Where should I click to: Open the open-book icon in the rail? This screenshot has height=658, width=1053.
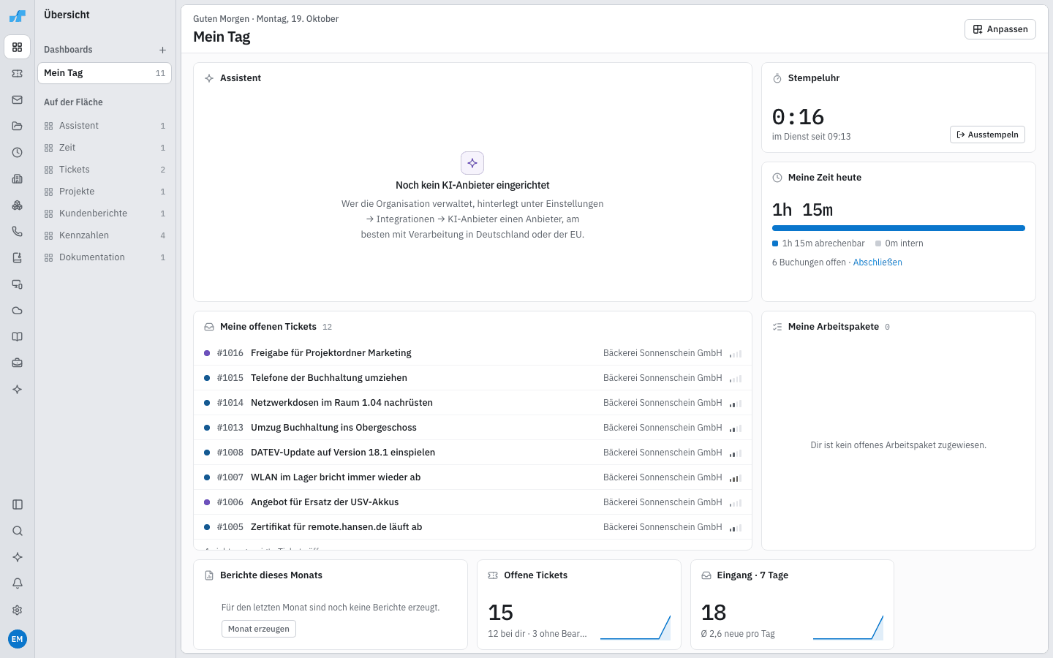click(18, 337)
